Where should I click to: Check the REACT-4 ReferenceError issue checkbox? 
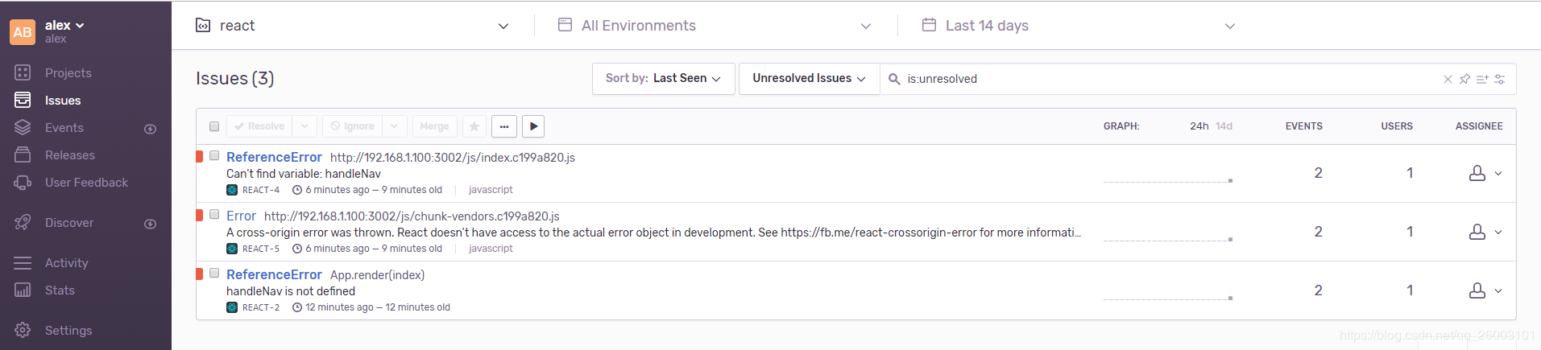coord(214,156)
